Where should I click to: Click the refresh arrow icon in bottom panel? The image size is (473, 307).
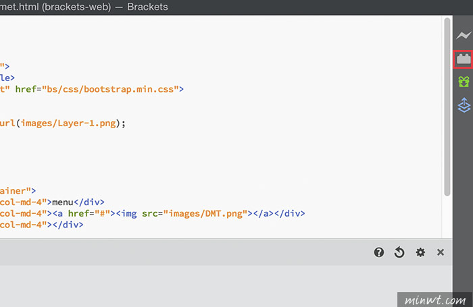click(399, 252)
